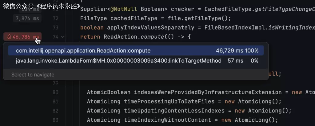Click line number 73 in the gutter
Viewport: 315px width, 126px height.
[x=55, y=28]
